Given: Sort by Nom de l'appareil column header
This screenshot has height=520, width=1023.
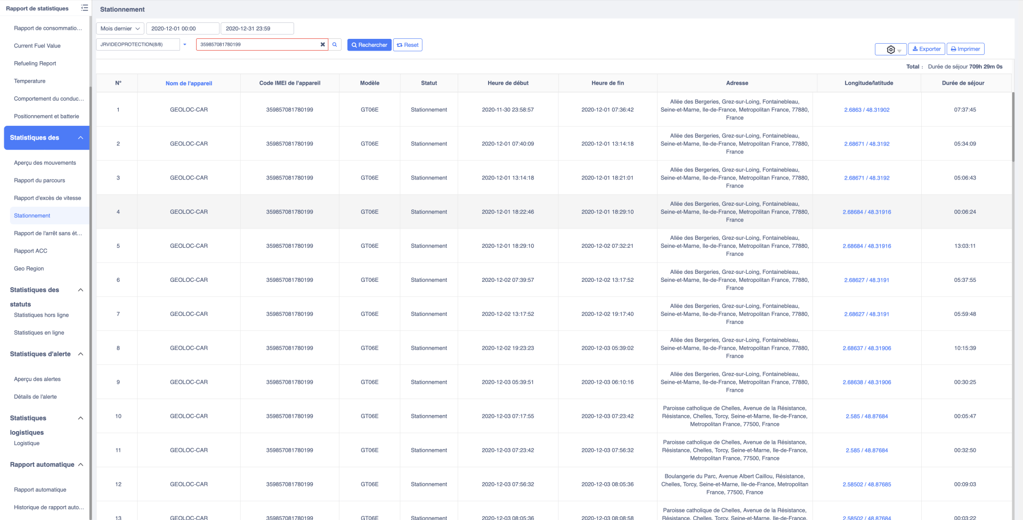Looking at the screenshot, I should (x=189, y=84).
